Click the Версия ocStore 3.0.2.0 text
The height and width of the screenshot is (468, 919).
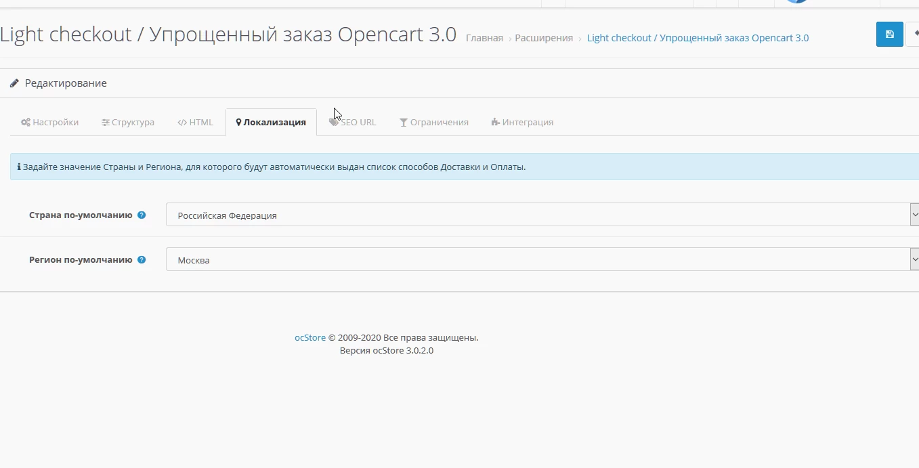point(387,351)
